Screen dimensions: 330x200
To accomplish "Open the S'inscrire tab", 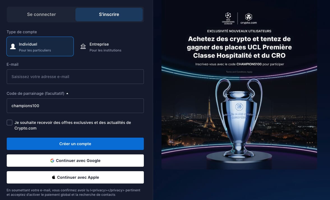I will [109, 15].
